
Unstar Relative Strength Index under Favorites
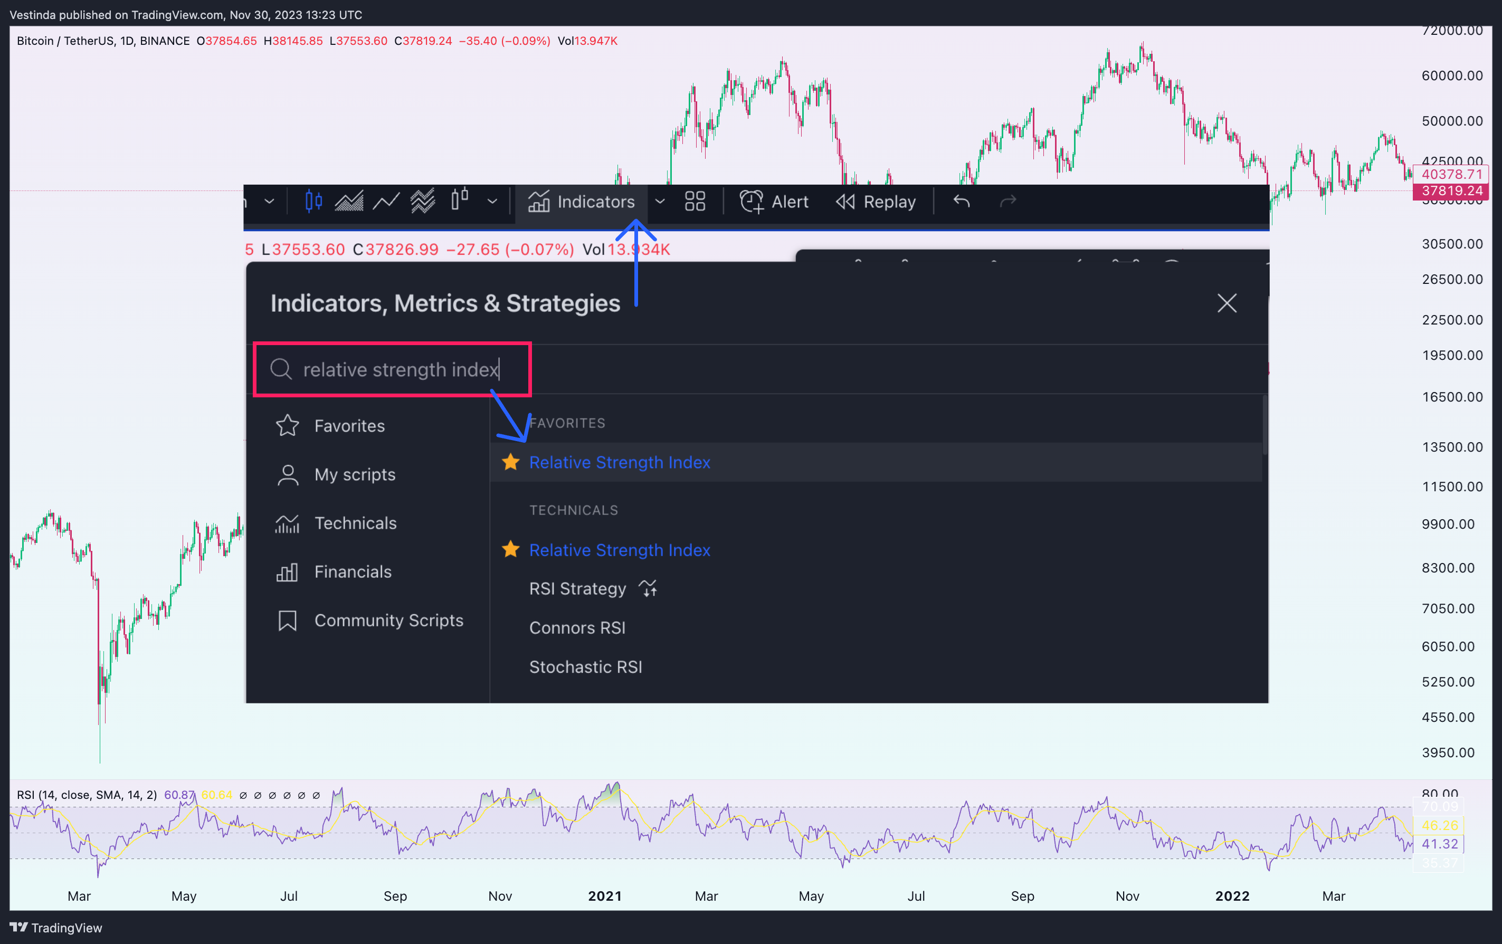click(x=511, y=462)
